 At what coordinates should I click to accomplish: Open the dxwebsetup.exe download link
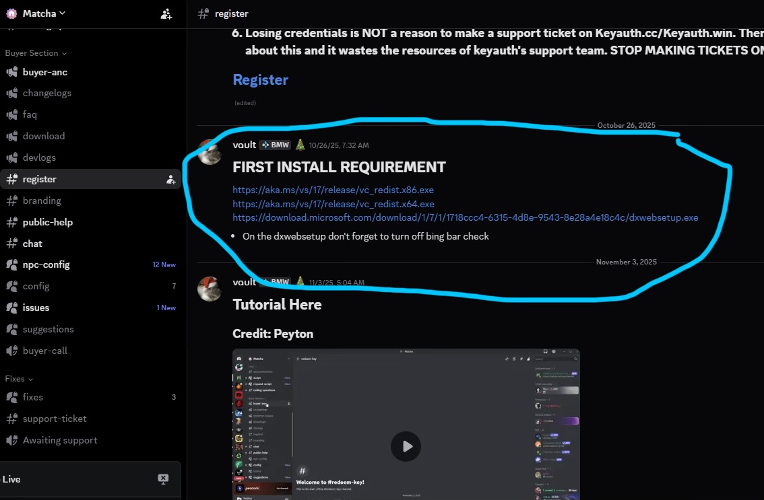465,217
